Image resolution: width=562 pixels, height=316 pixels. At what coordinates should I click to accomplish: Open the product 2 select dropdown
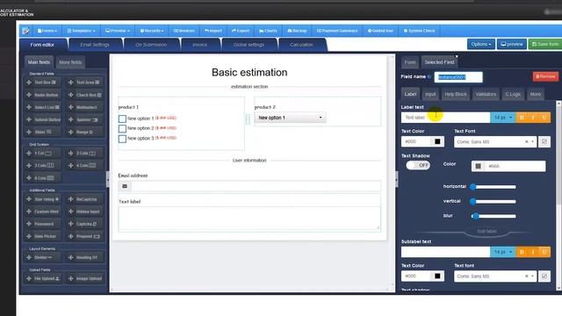tap(290, 118)
